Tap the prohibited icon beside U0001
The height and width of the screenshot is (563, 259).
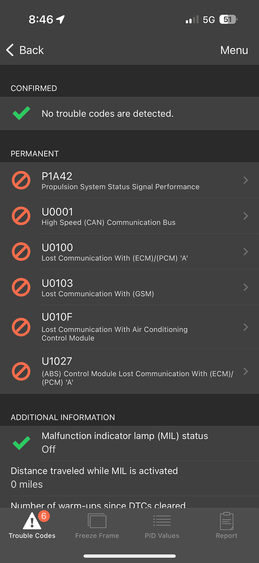coord(21,216)
